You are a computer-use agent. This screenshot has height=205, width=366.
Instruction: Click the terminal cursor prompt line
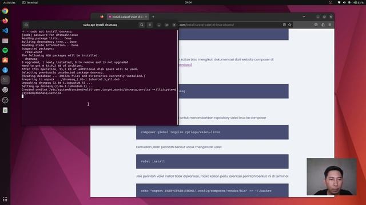(x=23, y=96)
